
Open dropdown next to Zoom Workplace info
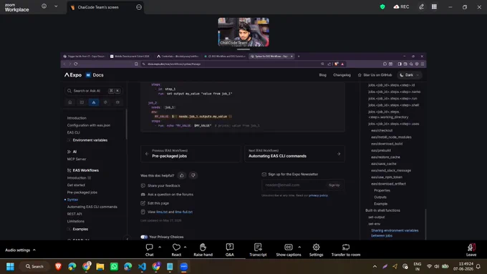click(56, 6)
